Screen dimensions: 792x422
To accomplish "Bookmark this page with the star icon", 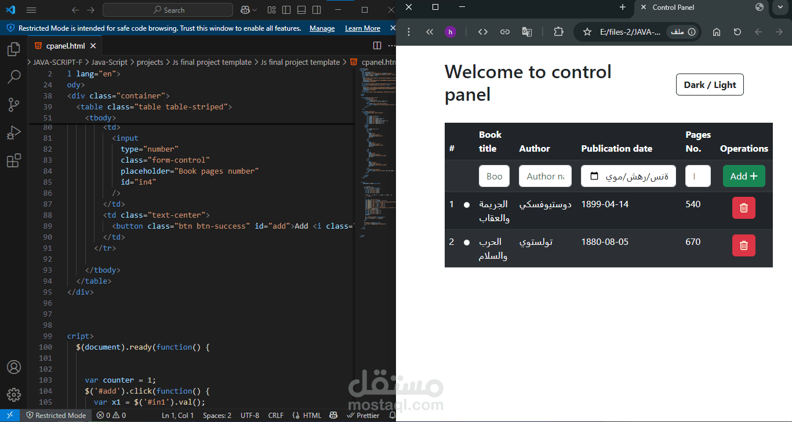I will click(587, 32).
